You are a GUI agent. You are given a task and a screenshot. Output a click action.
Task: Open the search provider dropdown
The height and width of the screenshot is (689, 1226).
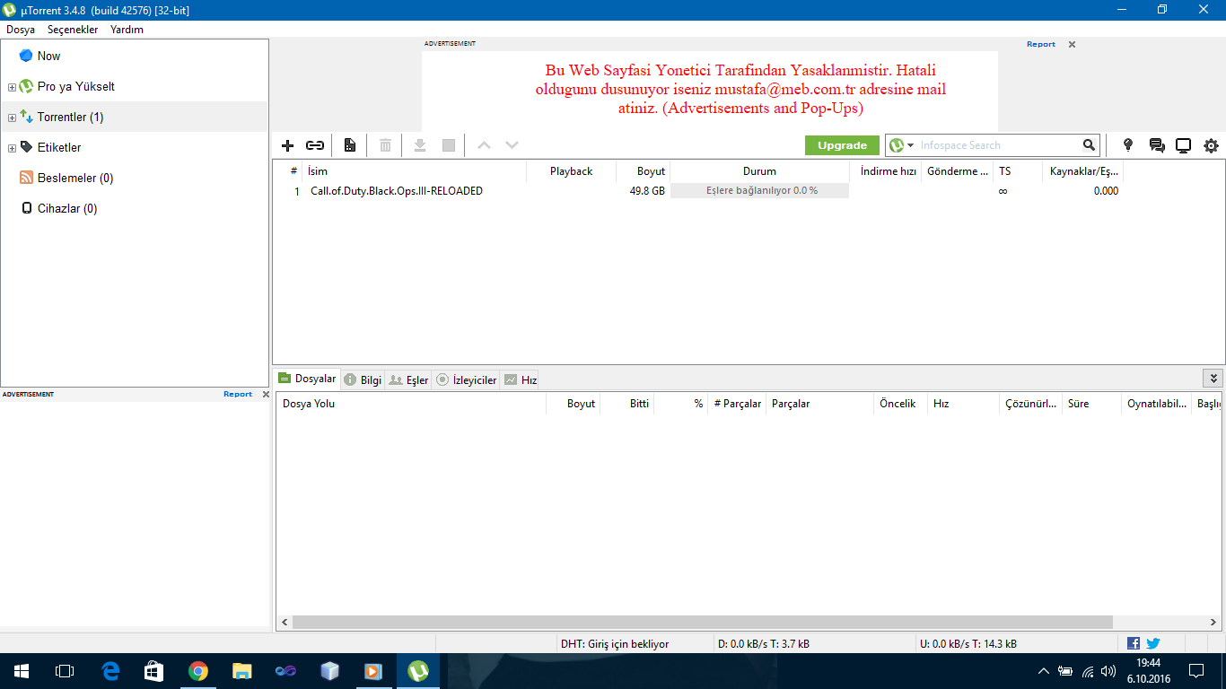click(x=911, y=145)
